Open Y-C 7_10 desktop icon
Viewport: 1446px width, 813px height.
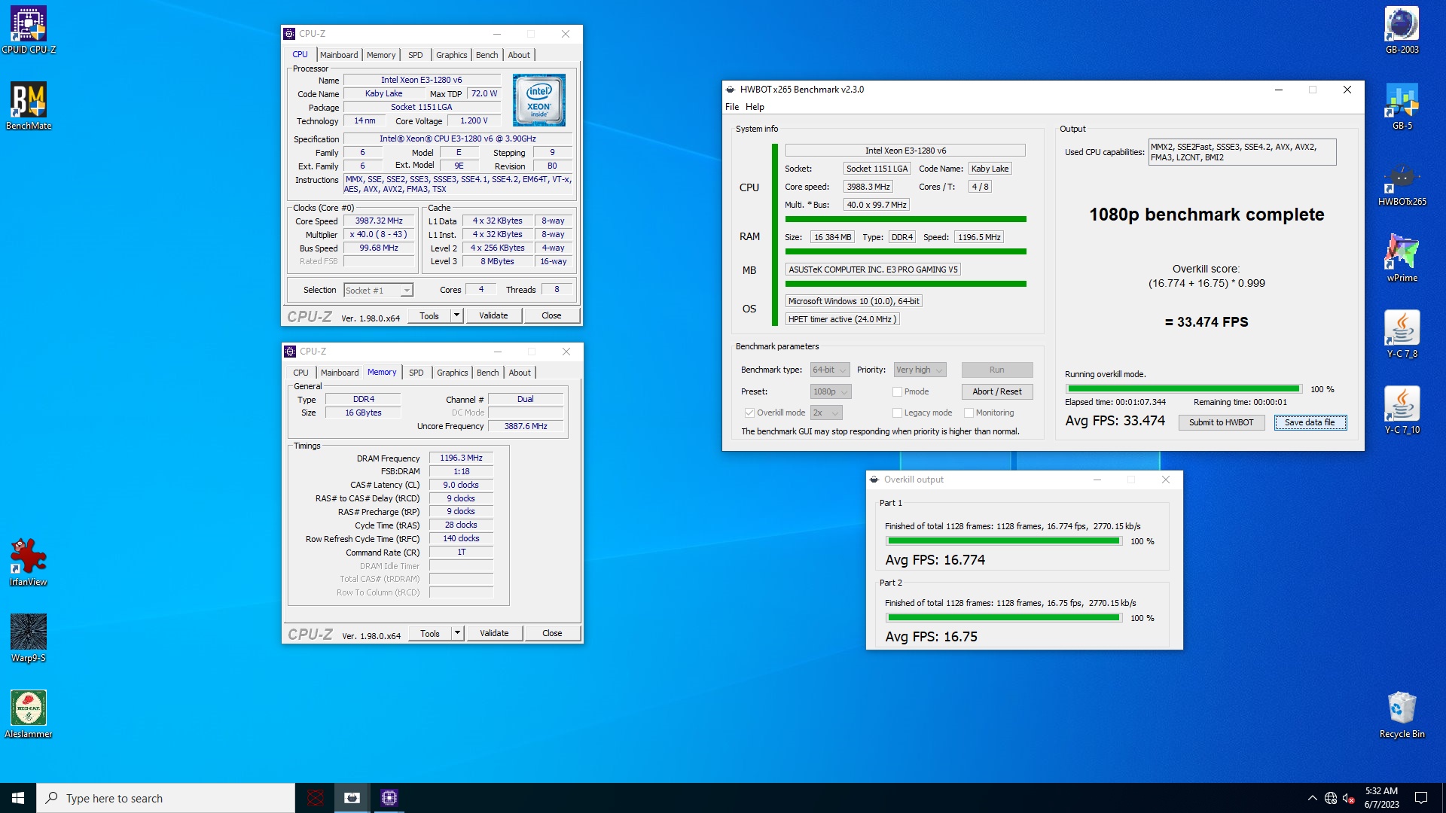coord(1402,410)
